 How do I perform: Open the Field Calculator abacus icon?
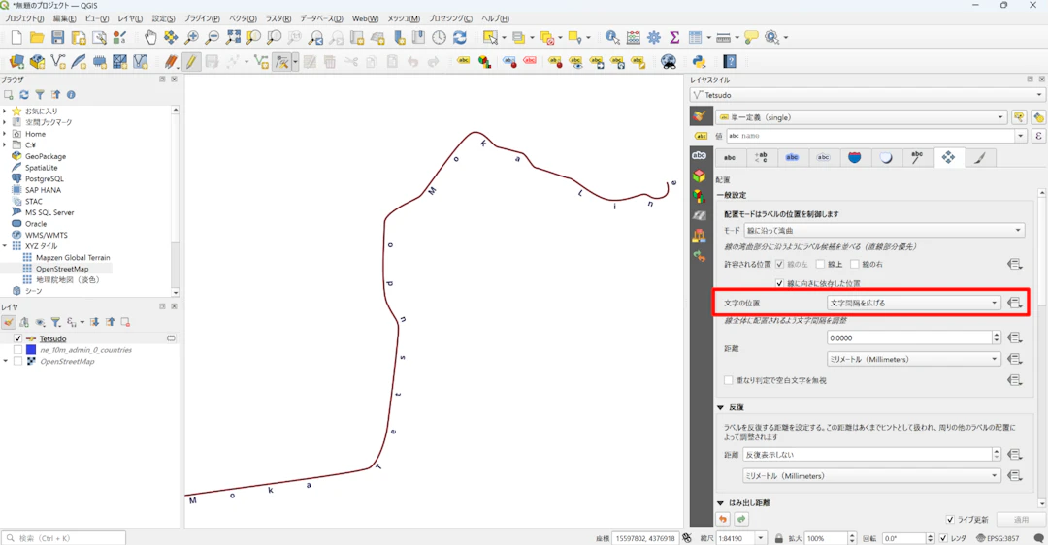(x=633, y=38)
